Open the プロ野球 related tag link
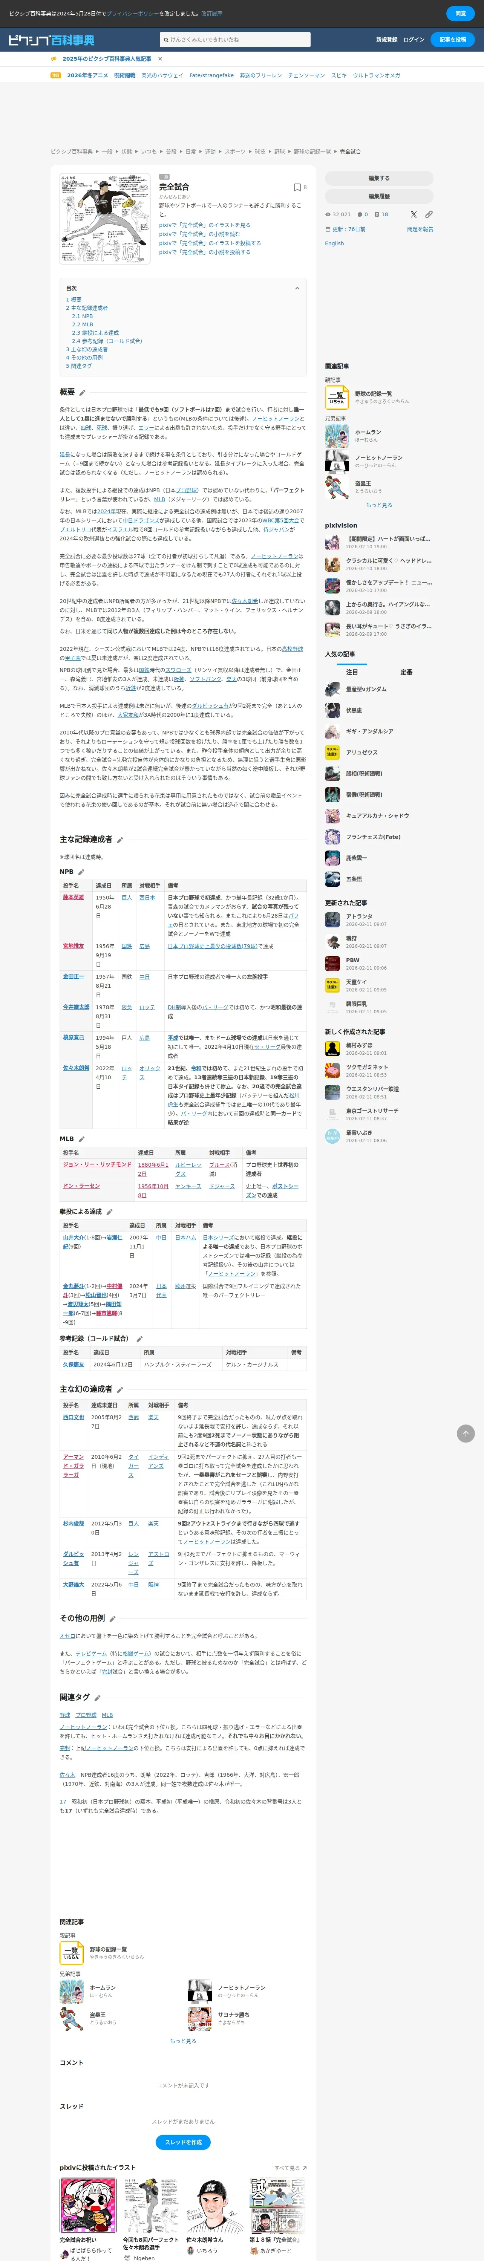 click(x=86, y=1714)
